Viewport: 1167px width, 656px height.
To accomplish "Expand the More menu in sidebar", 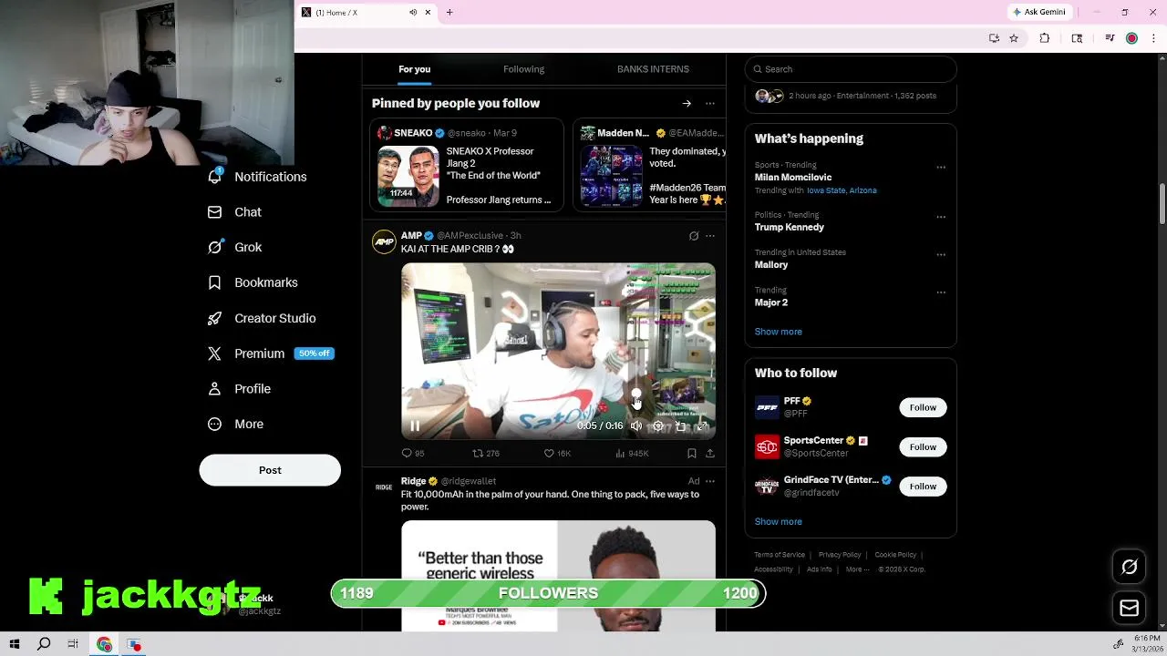I will pyautogui.click(x=235, y=424).
